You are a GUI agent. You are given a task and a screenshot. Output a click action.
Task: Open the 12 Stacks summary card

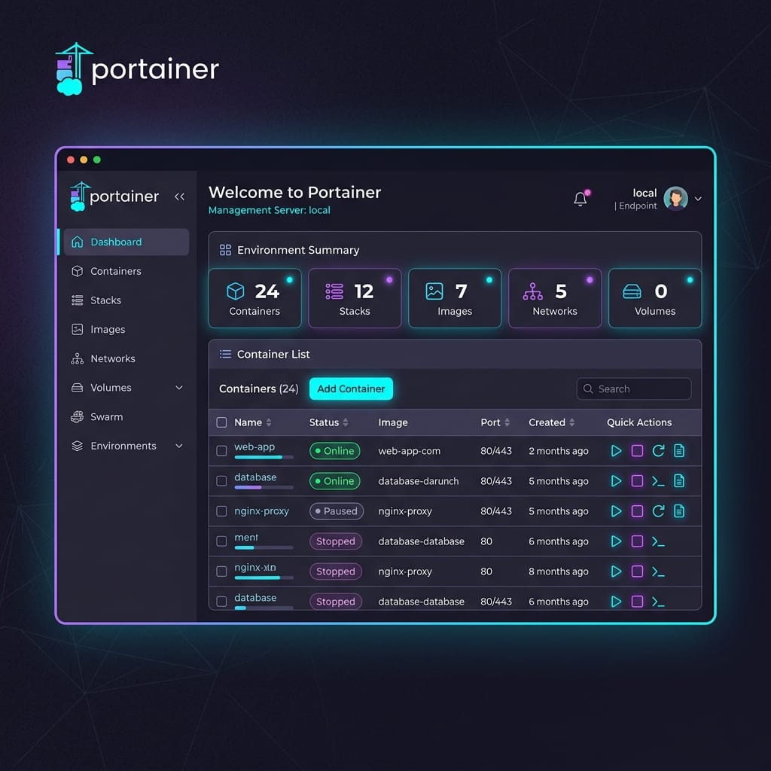click(x=355, y=298)
